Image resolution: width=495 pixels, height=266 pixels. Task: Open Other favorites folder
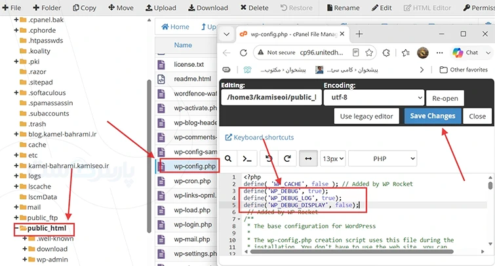point(464,69)
